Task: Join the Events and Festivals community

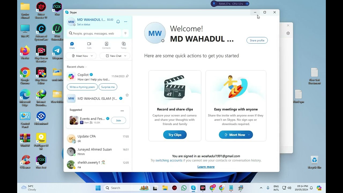Action: coord(118,120)
